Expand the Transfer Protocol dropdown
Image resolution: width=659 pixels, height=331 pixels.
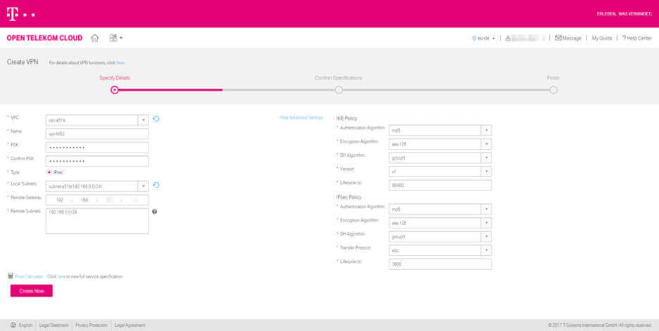pyautogui.click(x=486, y=250)
